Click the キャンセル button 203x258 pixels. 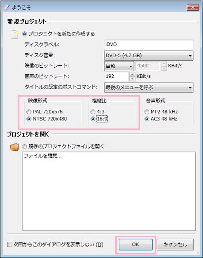[x=175, y=244]
